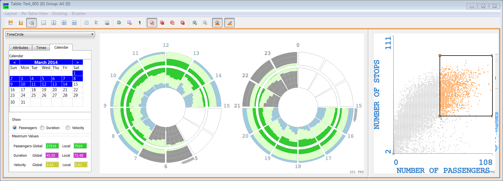Click hour label 6 on left TimeCircle
Image resolution: width=503 pixels, height=181 pixels.
[x=166, y=166]
